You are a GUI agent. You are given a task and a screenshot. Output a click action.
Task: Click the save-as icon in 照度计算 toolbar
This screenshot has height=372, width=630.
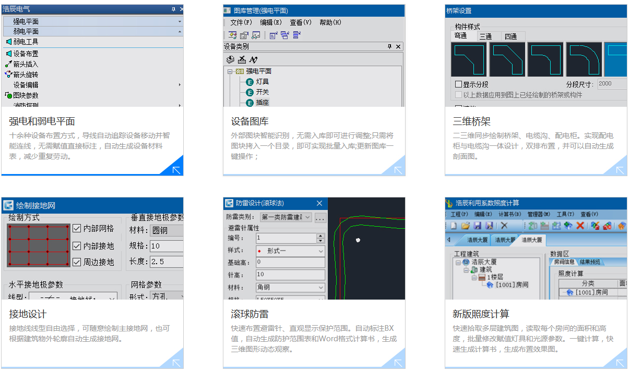click(x=489, y=226)
